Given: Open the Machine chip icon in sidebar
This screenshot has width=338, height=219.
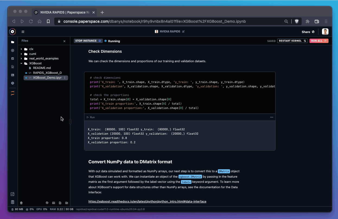Looking at the screenshot, I should point(12,50).
